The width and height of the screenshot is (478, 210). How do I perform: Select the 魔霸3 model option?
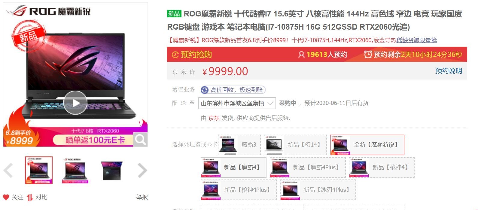click(239, 145)
